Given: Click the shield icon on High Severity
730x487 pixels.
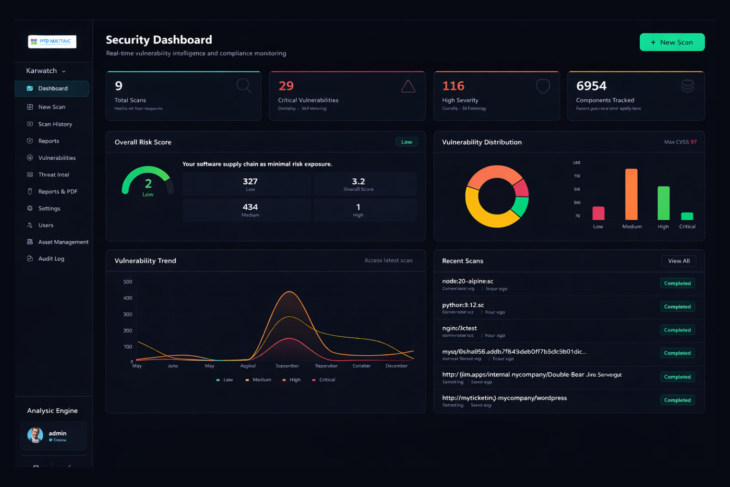Looking at the screenshot, I should (543, 86).
